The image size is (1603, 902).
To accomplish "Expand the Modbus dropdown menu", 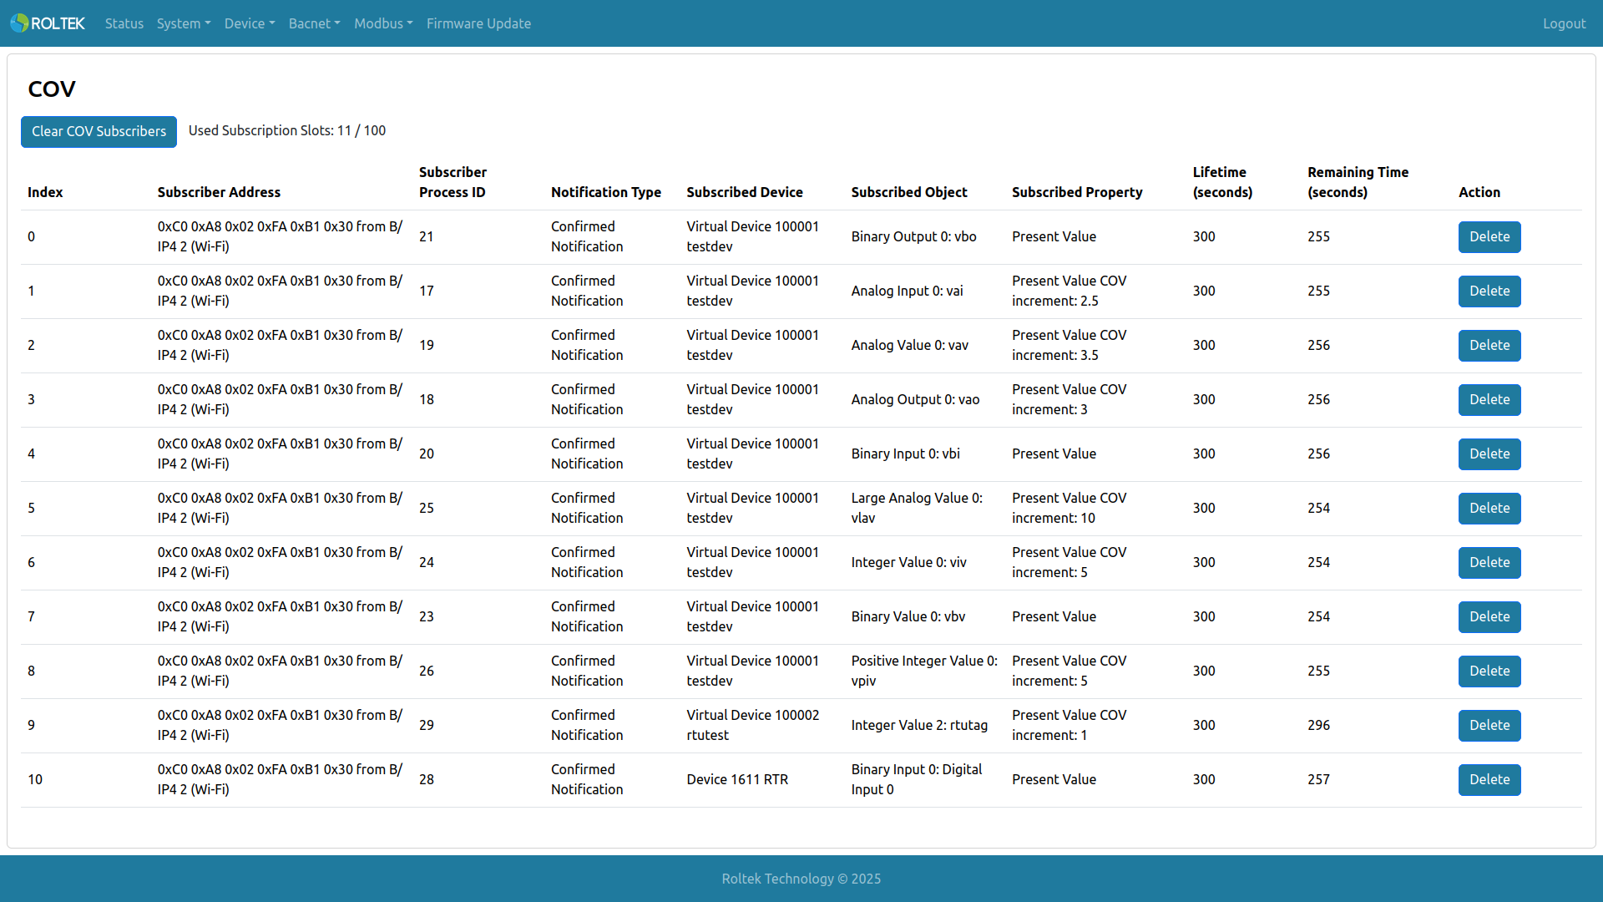I will (383, 23).
